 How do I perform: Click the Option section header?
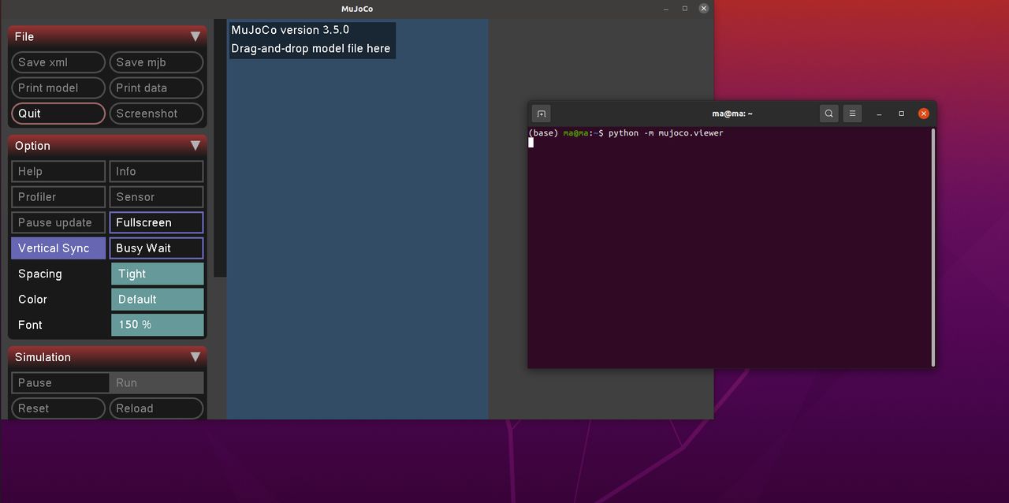tap(107, 146)
